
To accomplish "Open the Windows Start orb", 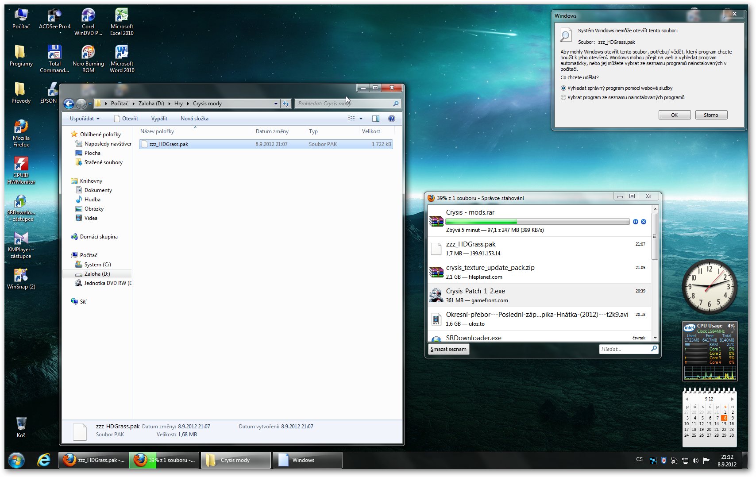I will (x=16, y=460).
